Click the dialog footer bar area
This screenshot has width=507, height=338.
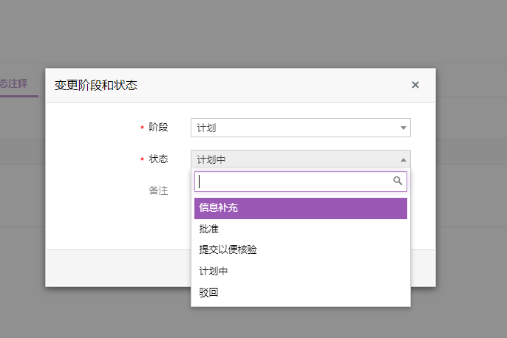[118, 267]
